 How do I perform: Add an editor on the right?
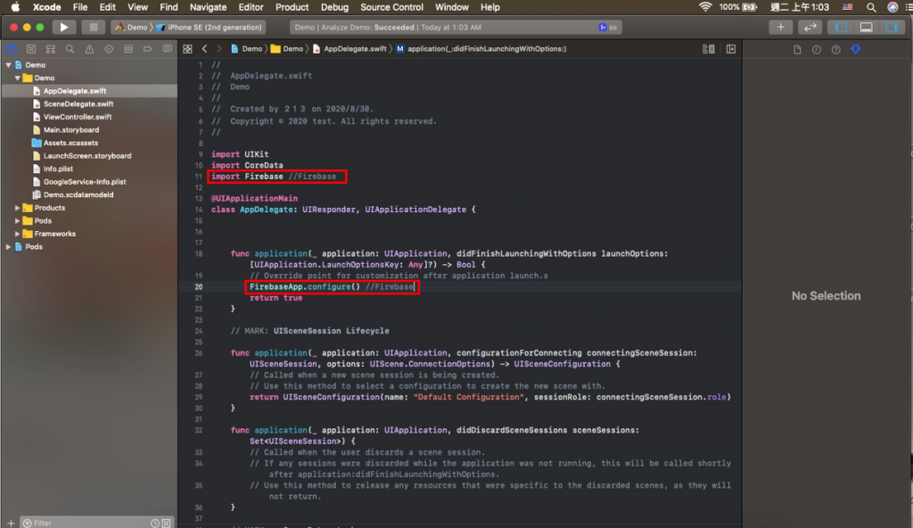[x=731, y=49]
